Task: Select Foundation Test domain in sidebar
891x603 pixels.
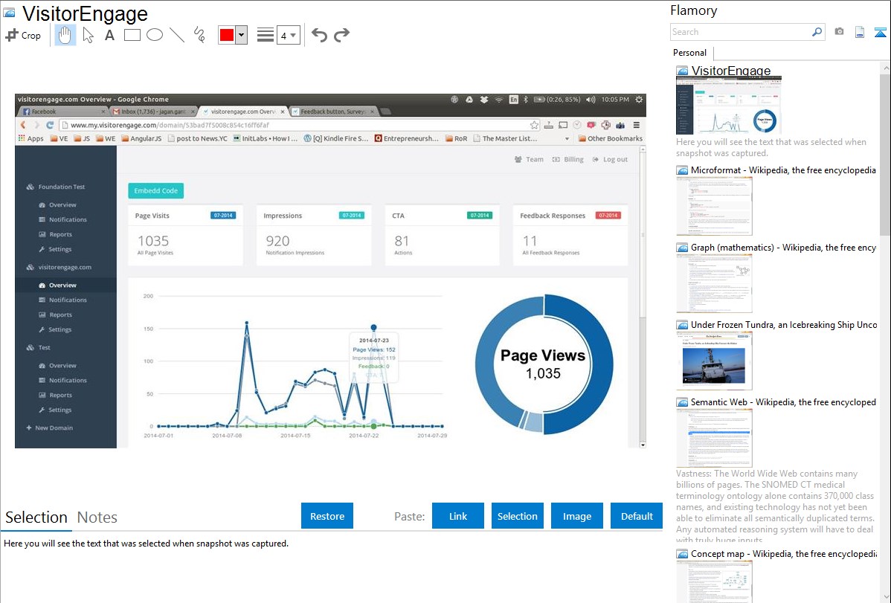Action: [56, 187]
